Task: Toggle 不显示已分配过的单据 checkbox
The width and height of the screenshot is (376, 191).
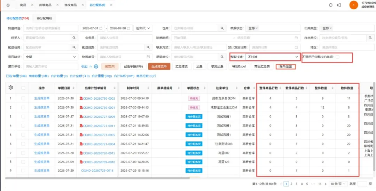Action: pos(337,57)
